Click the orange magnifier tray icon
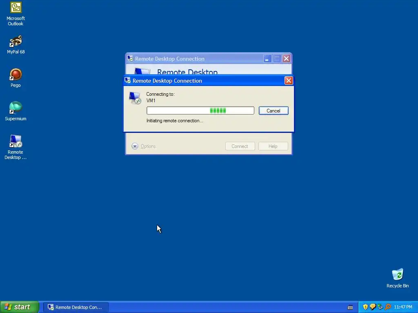This screenshot has height=313, width=418. [x=388, y=307]
